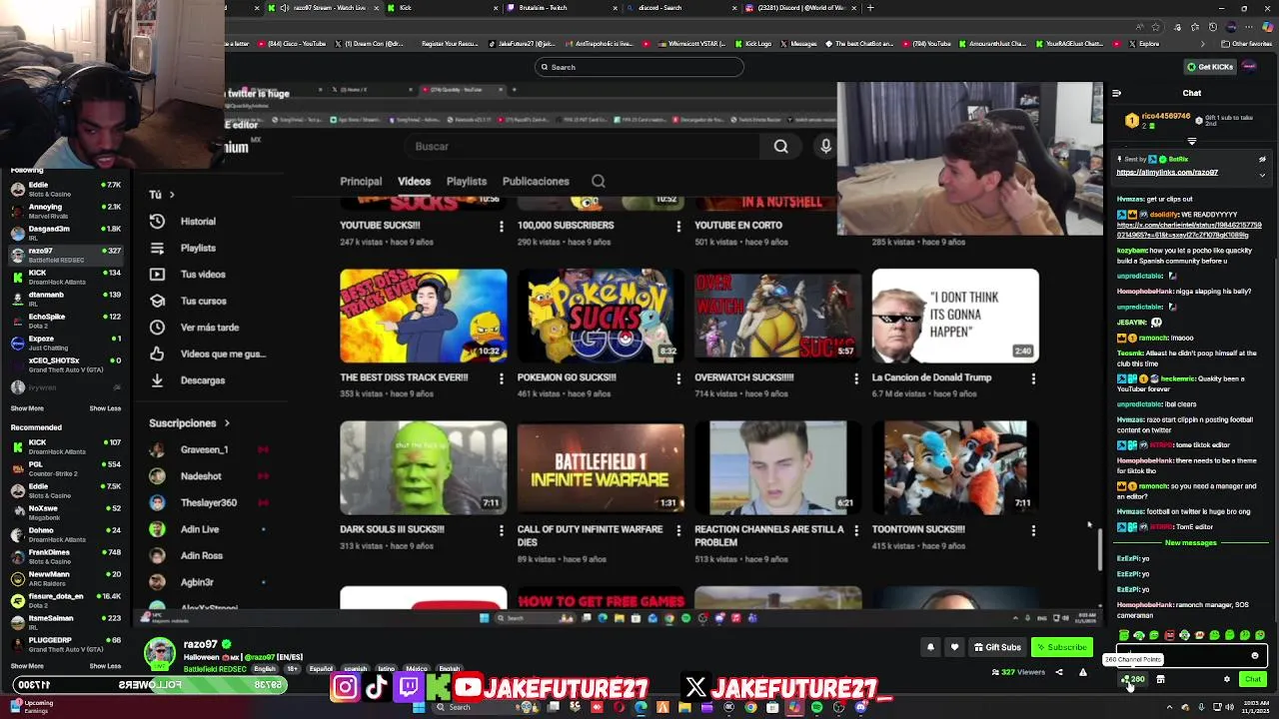This screenshot has width=1279, height=719.
Task: Focus the Kick search bar
Action: (639, 67)
